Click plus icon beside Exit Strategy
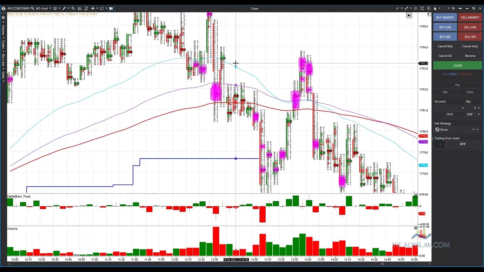This screenshot has height=272, width=484. click(477, 130)
